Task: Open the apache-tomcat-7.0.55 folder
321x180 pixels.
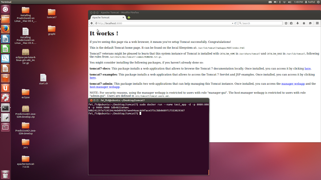Action: 25,161
